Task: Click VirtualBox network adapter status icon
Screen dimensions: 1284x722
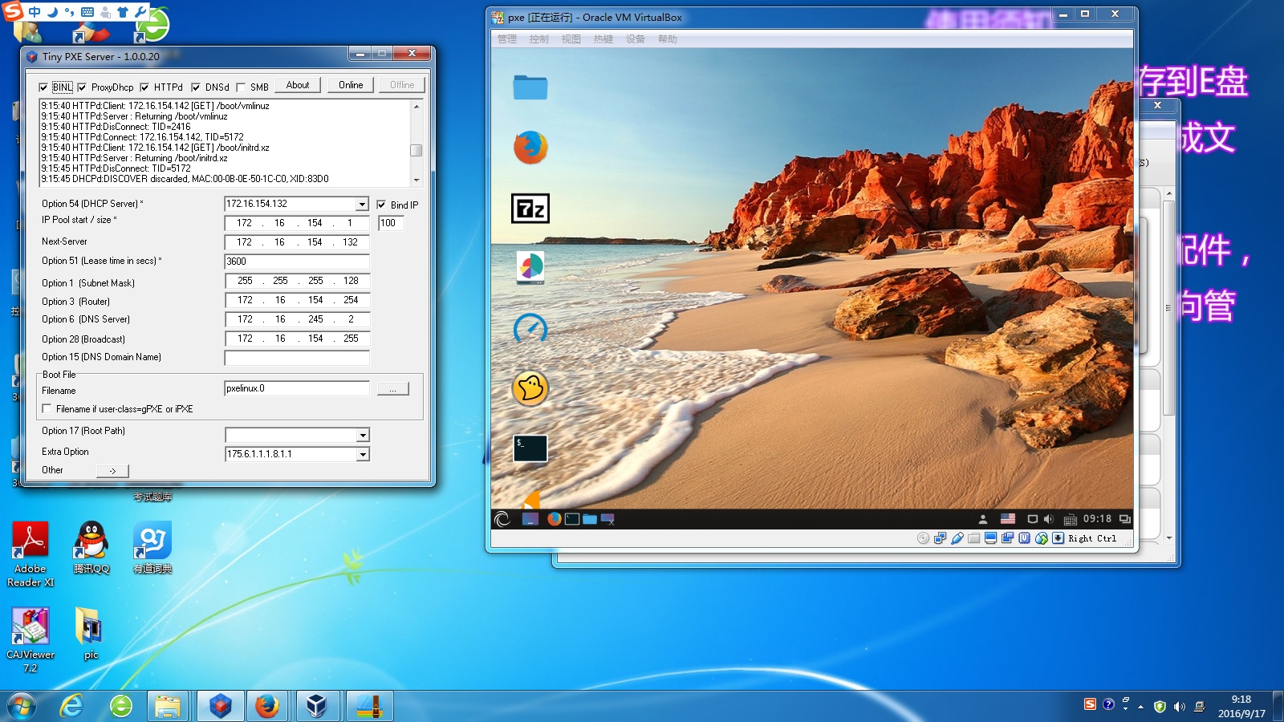Action: (x=940, y=538)
